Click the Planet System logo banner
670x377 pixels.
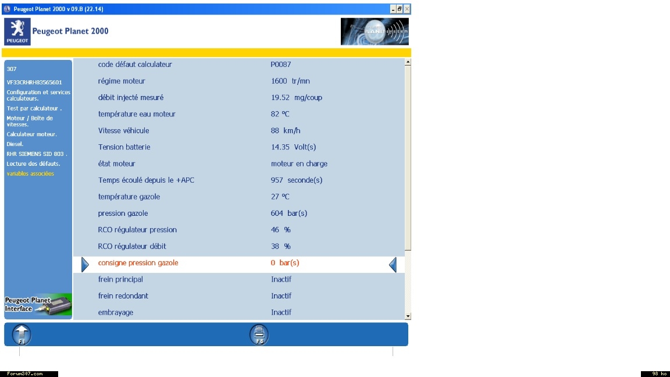coord(374,31)
